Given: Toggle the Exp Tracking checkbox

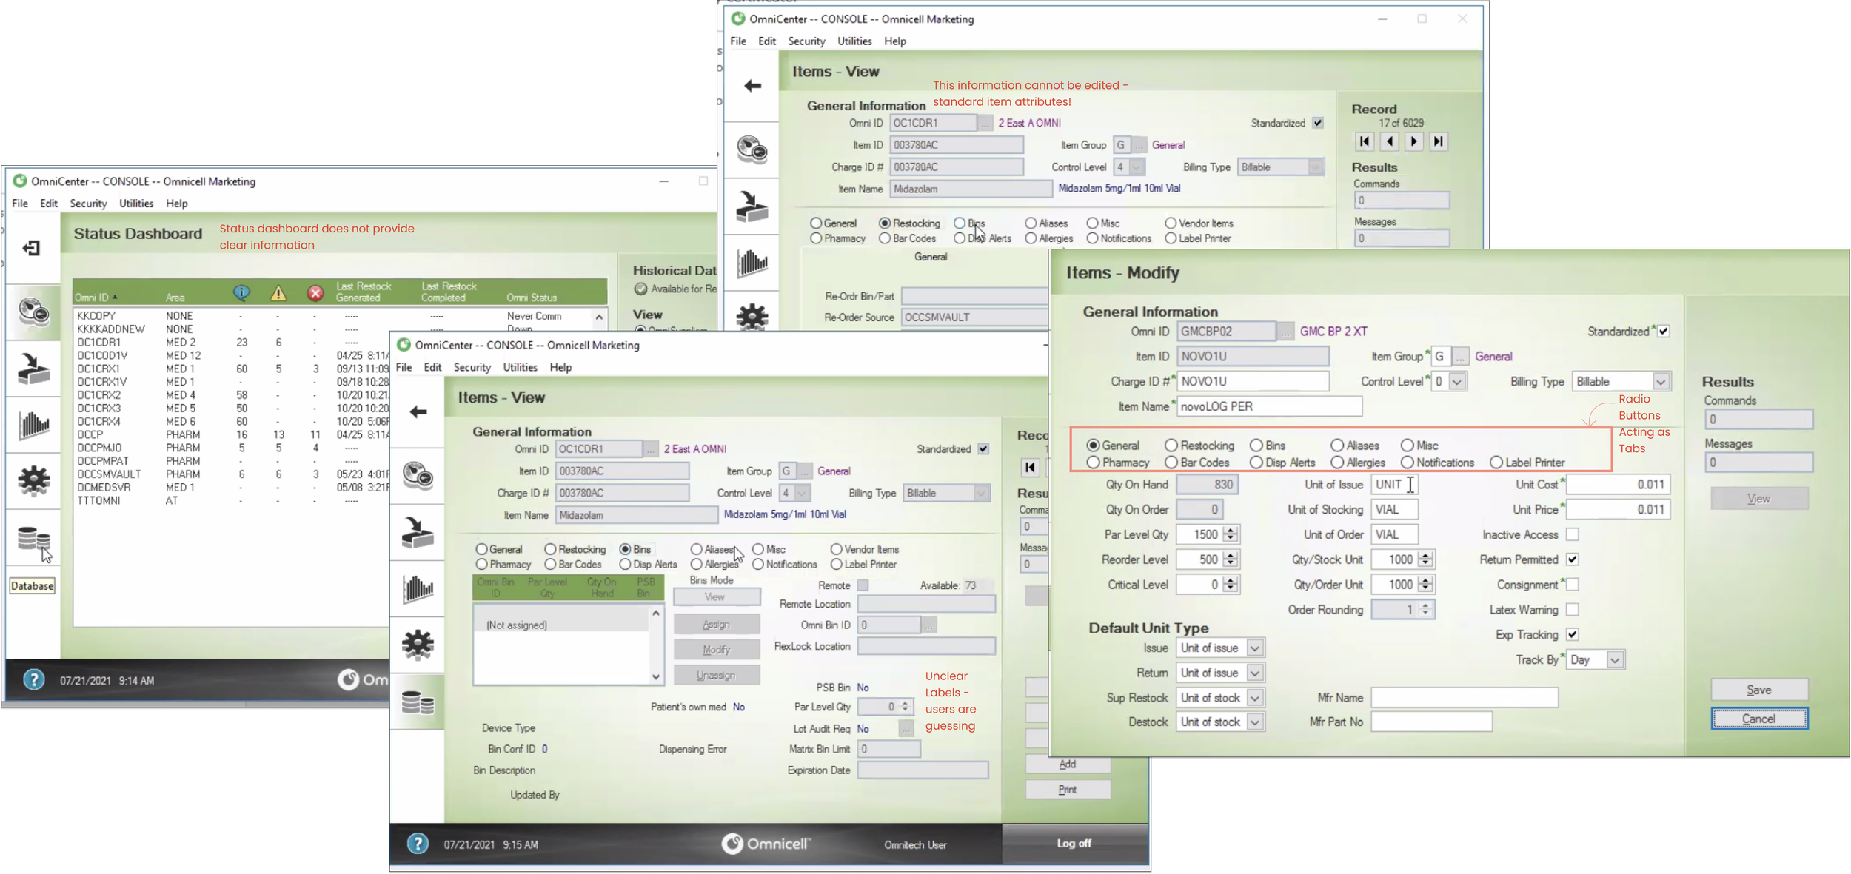Looking at the screenshot, I should (x=1573, y=635).
